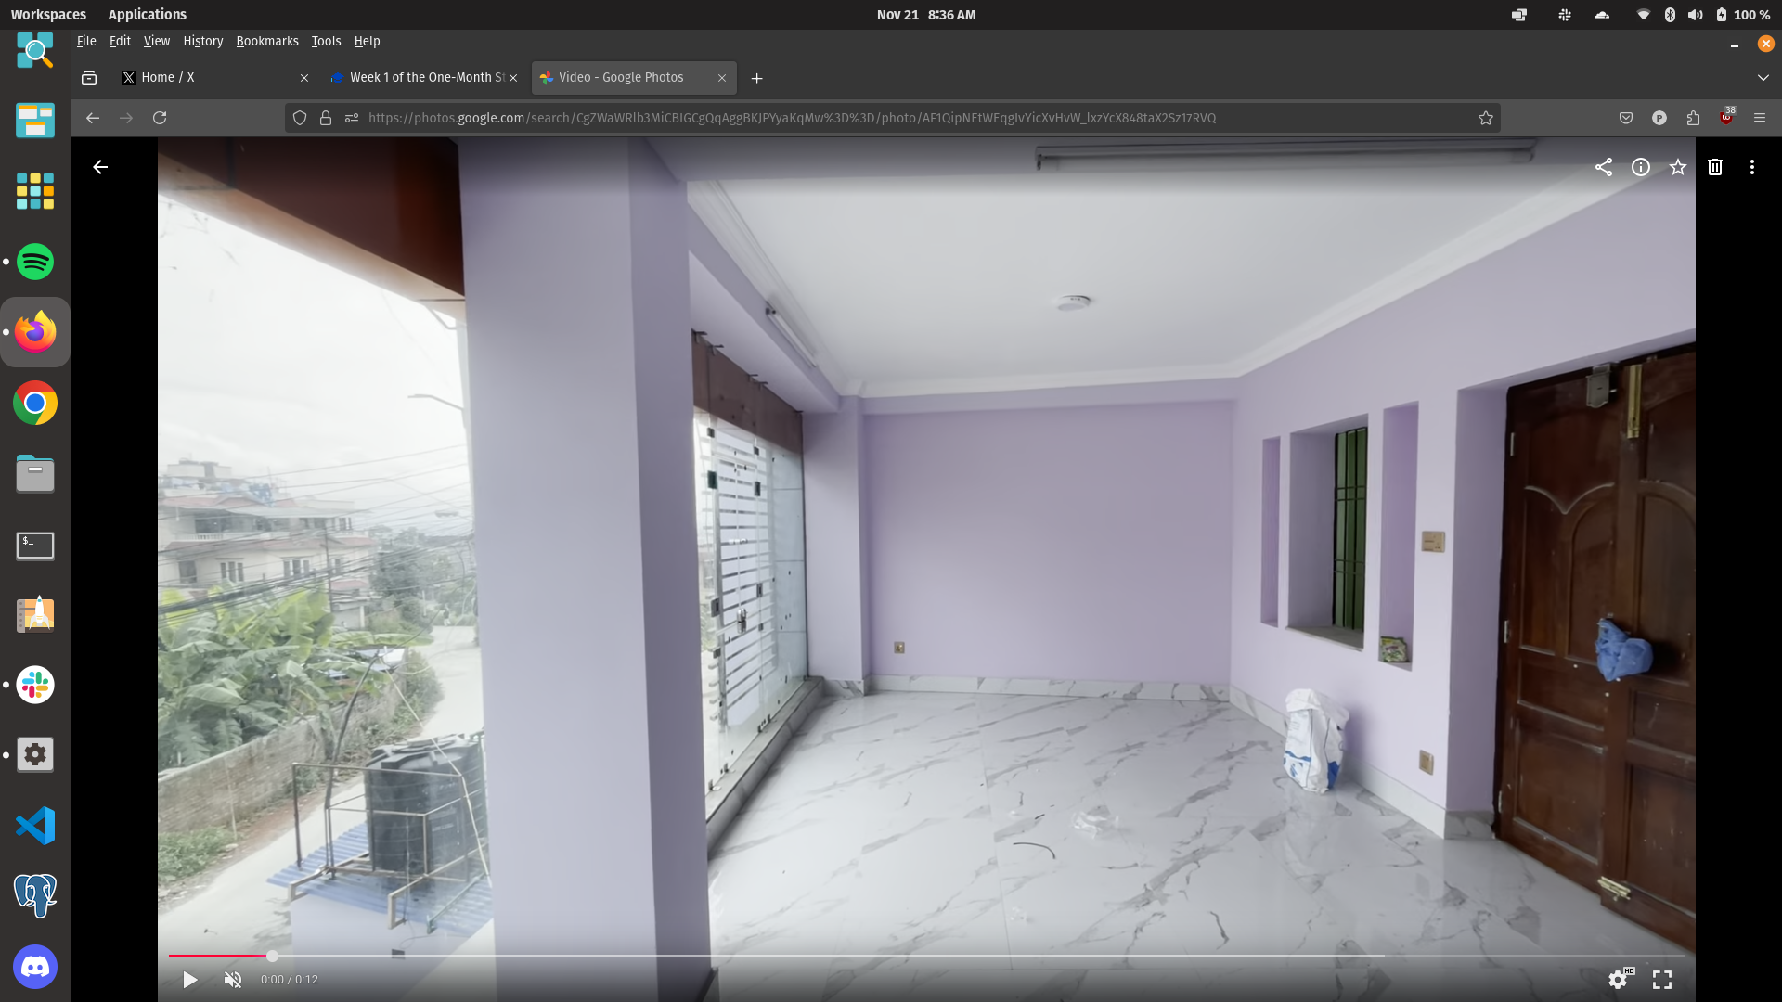Go back using the left arrow
1782x1002 pixels.
coord(100,167)
